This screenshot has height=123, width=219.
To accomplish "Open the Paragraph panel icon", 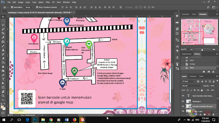I will [x=177, y=51].
